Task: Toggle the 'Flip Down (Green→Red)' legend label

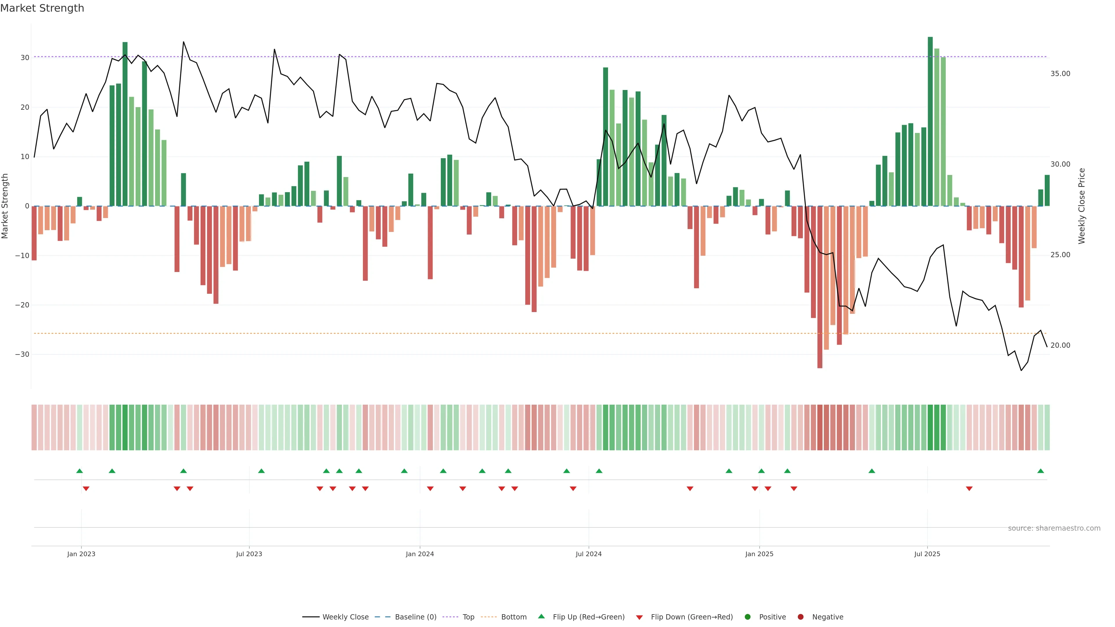Action: [692, 617]
